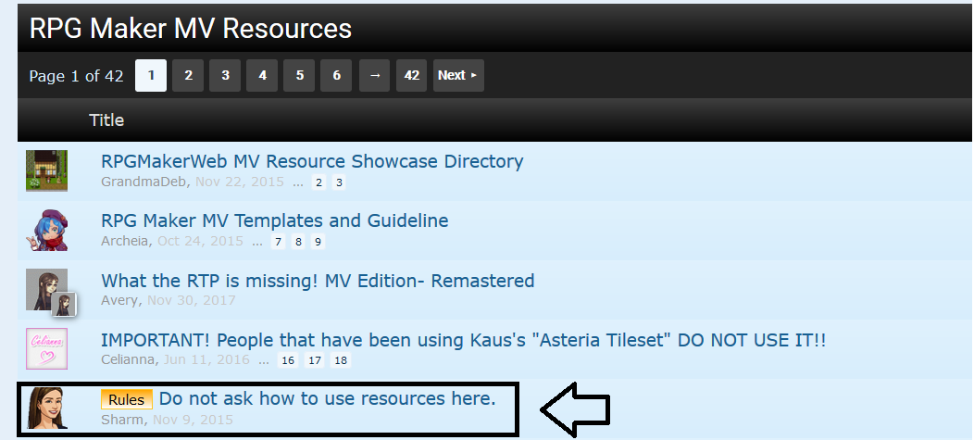Open GrandmaDeb's user profile link

pyautogui.click(x=145, y=182)
